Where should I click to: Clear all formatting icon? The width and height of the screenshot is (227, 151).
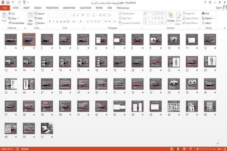[82, 15]
